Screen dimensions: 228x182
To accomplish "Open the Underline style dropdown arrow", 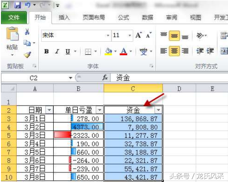I will pos(75,51).
